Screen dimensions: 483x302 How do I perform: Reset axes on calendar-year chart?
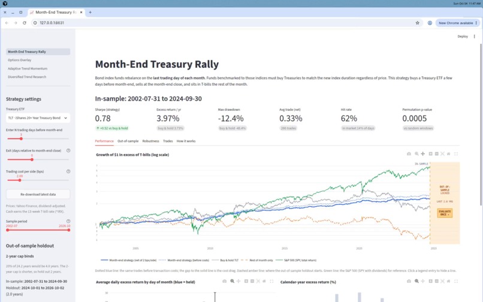coord(448,281)
